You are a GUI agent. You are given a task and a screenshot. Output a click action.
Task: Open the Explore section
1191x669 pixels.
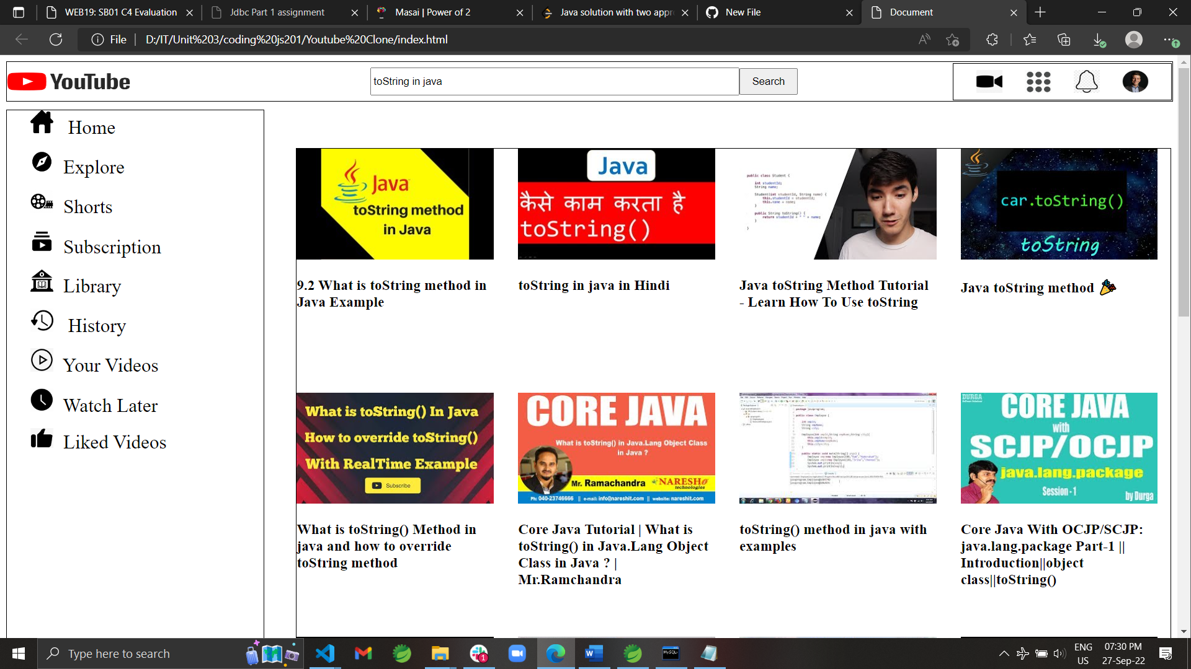94,167
